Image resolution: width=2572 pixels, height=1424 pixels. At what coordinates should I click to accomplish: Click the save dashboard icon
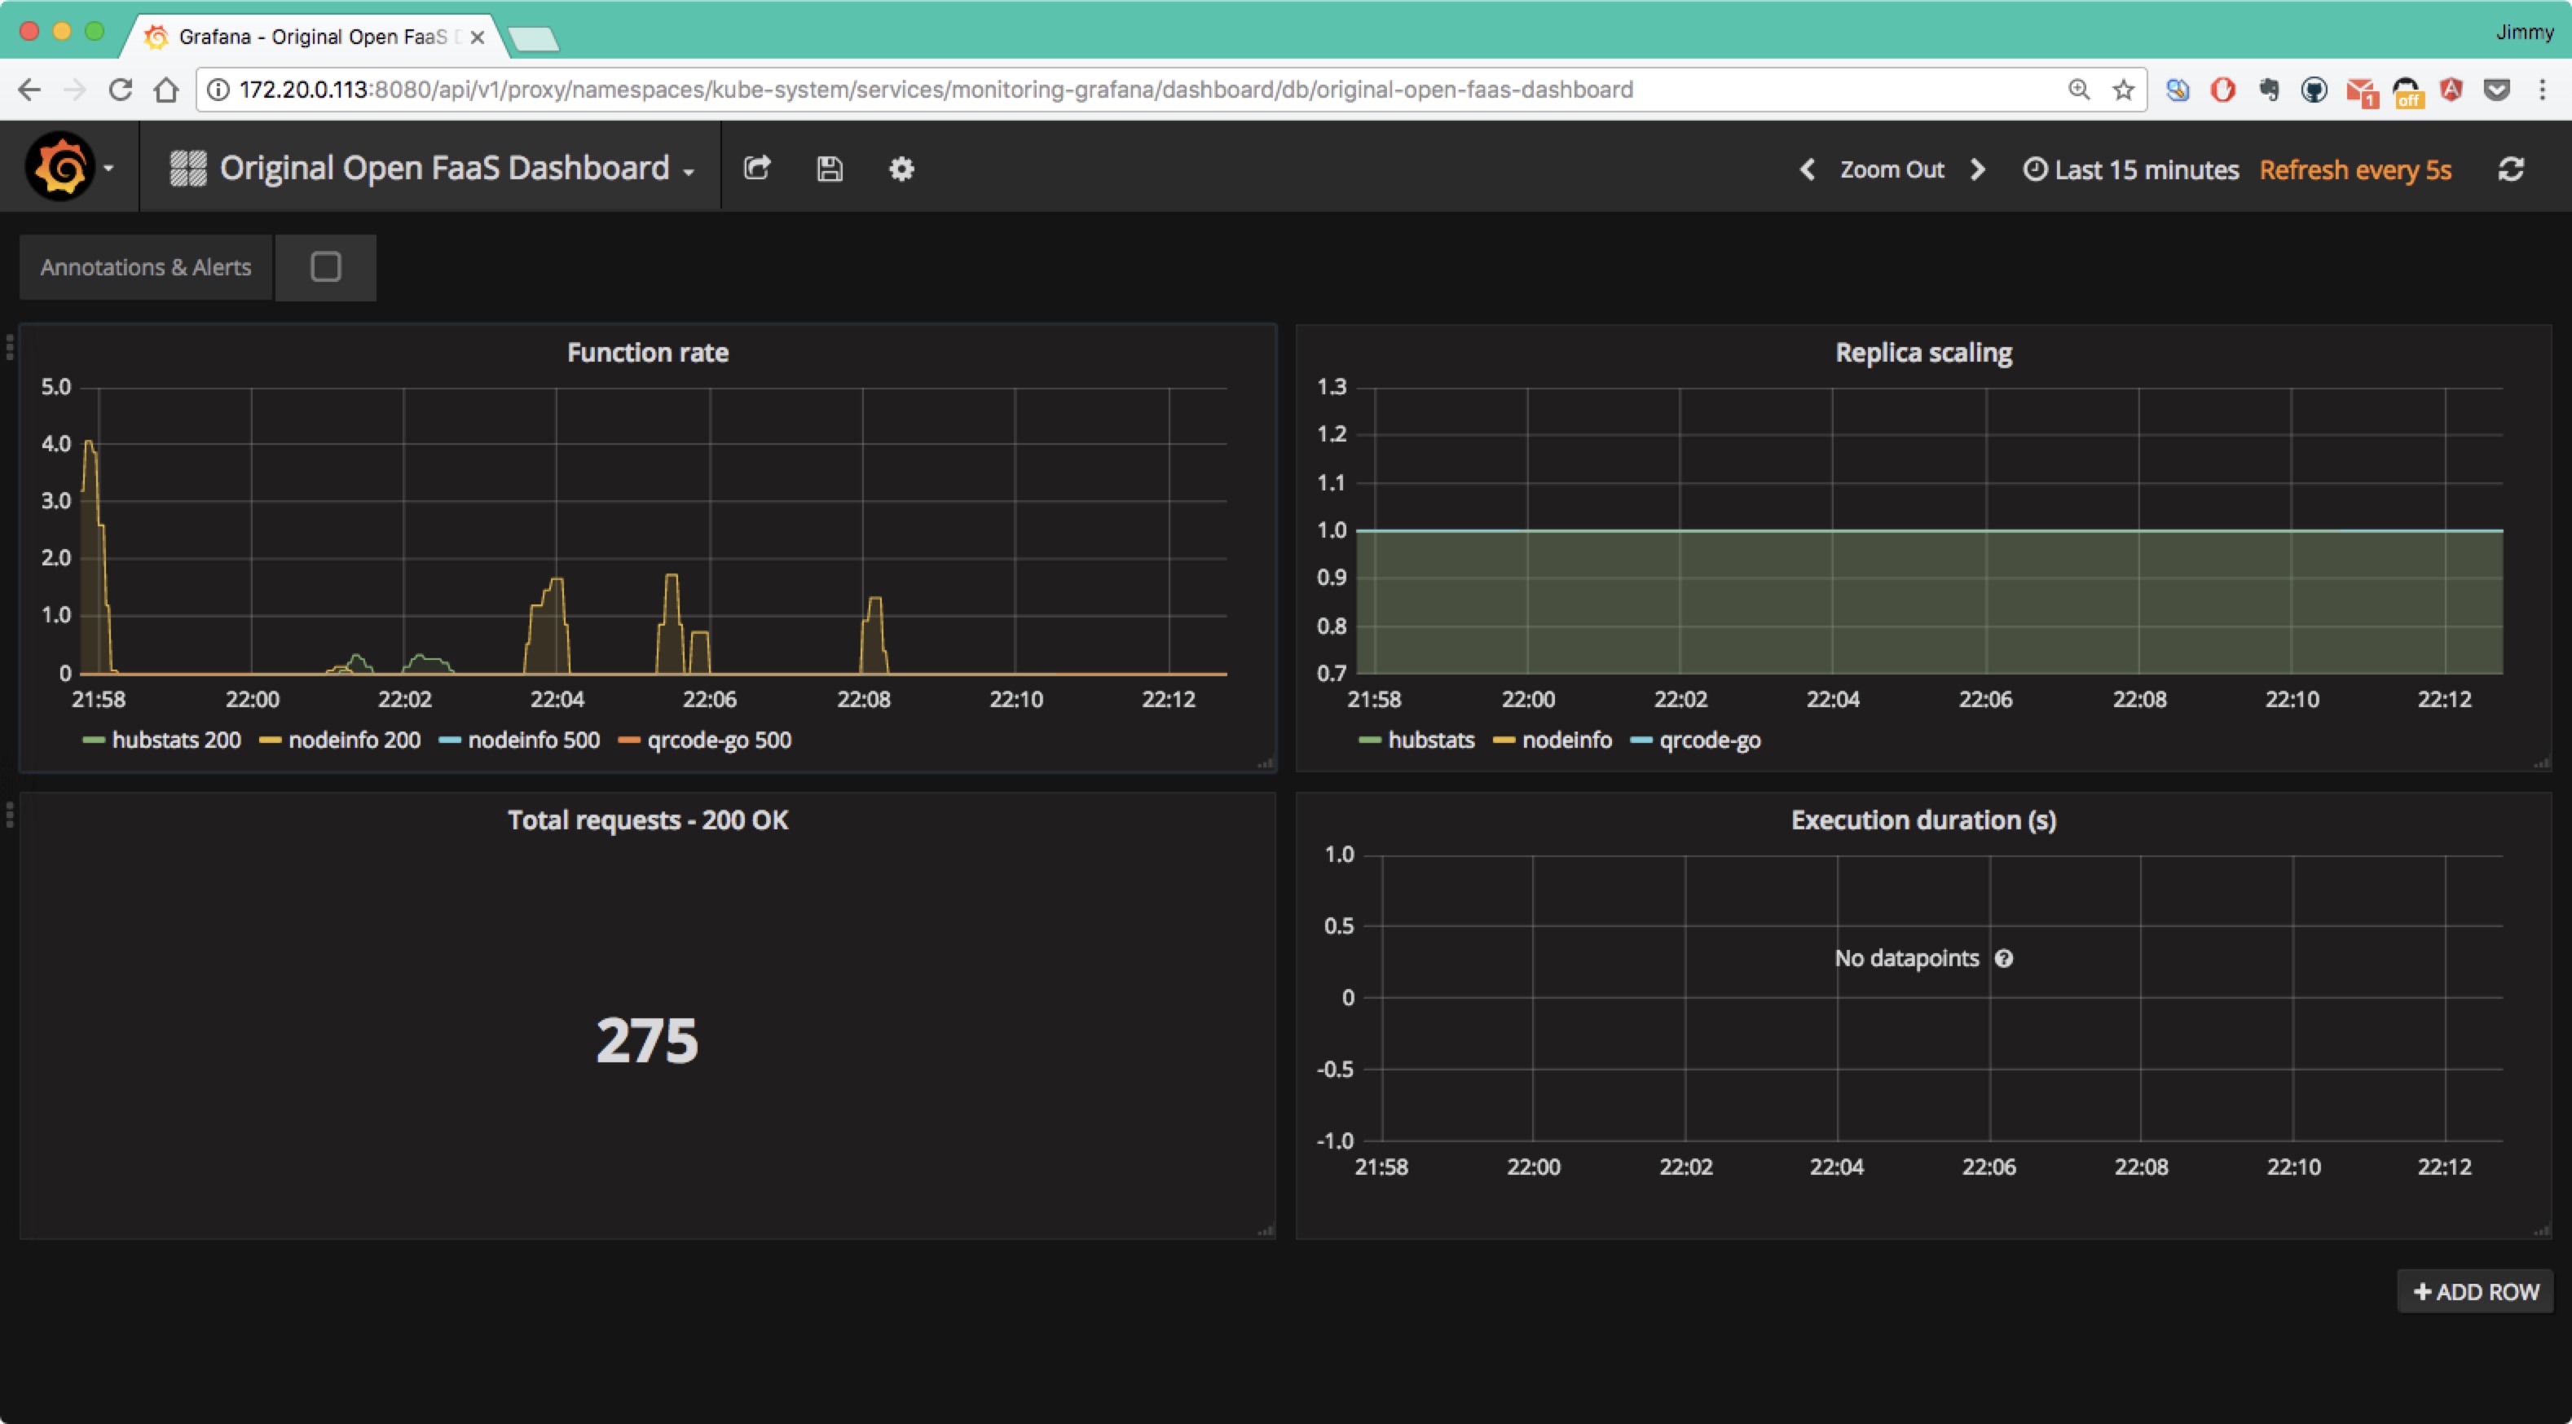click(829, 169)
